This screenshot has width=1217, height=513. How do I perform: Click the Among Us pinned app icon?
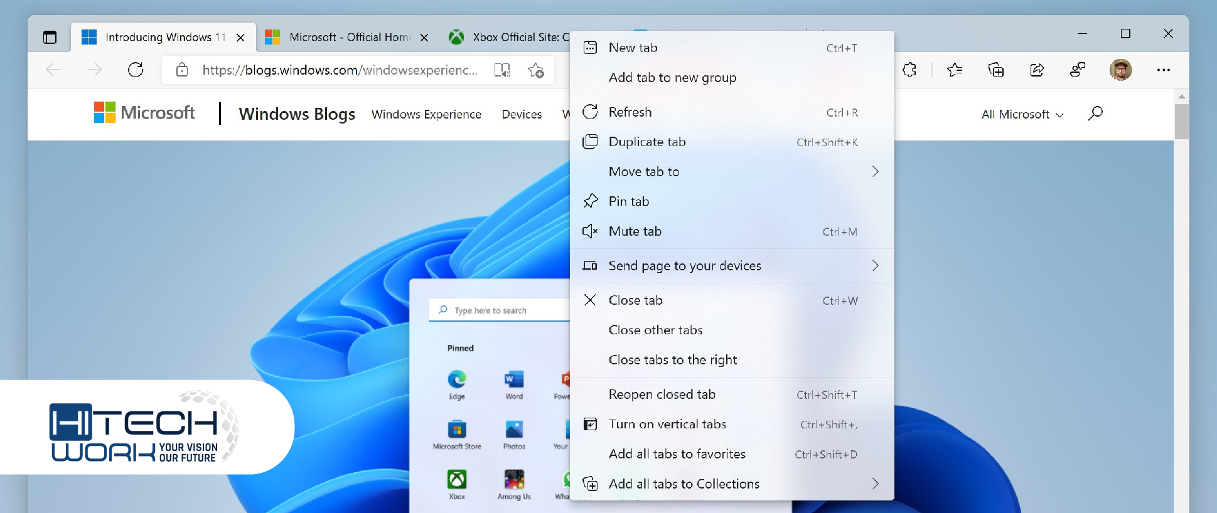point(514,479)
